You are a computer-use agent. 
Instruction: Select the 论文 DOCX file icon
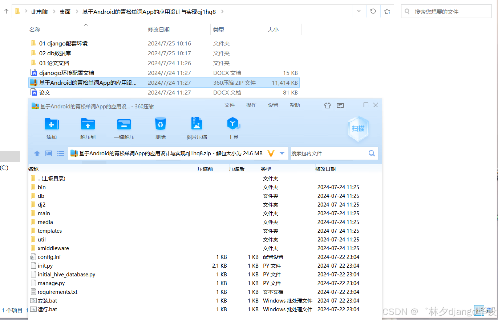(34, 92)
